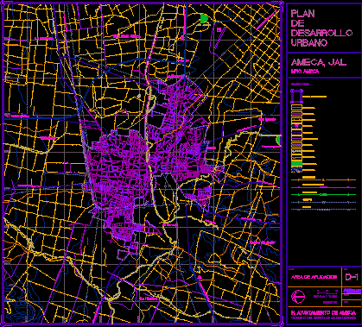Select the blue-hatched bottom legend box
The image size is (362, 327).
[296, 170]
